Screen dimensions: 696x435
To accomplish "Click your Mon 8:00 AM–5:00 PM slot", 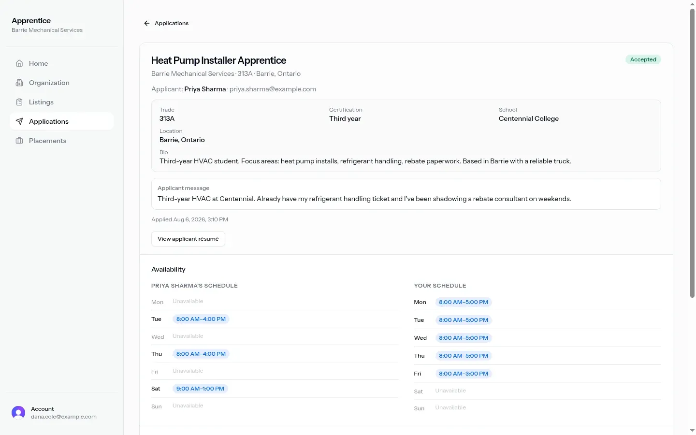I will (x=464, y=302).
